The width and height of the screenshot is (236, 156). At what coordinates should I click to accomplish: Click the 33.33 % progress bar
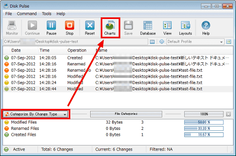click(204, 129)
